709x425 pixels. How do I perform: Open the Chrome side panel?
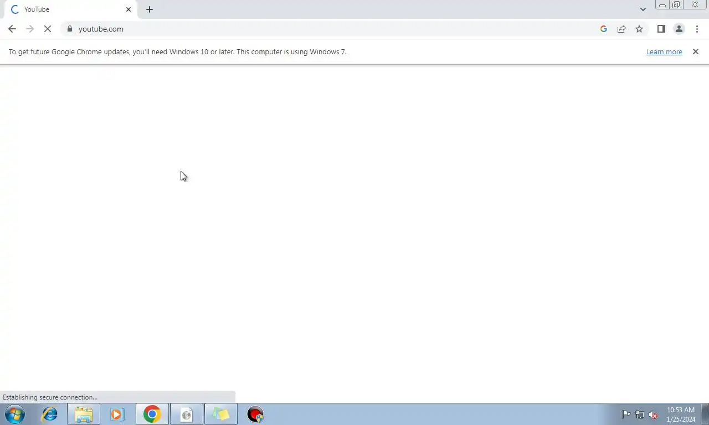[x=661, y=29]
